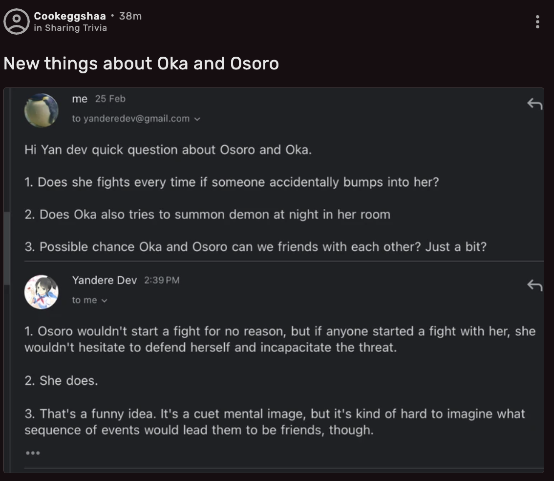Viewport: 554px width, 481px height.
Task: Open the post options three-dot menu
Action: point(537,22)
